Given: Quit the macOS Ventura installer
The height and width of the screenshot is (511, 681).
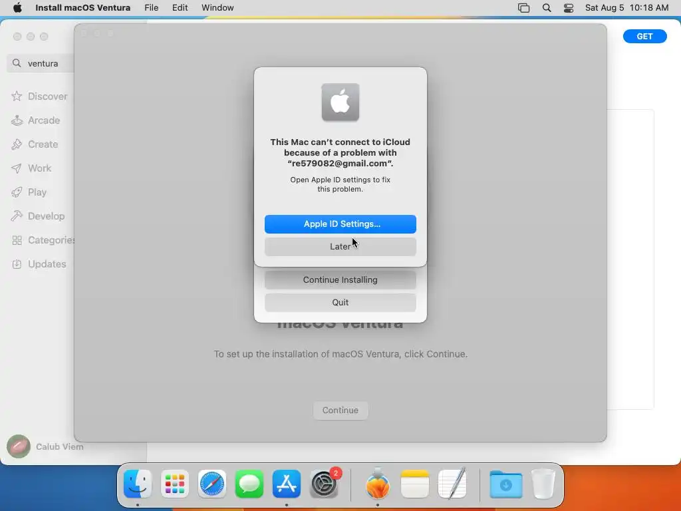Looking at the screenshot, I should pyautogui.click(x=340, y=303).
